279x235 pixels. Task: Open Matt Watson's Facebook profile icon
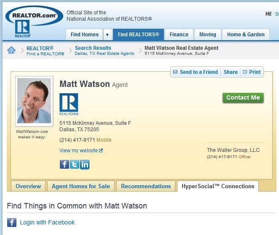tap(64, 164)
